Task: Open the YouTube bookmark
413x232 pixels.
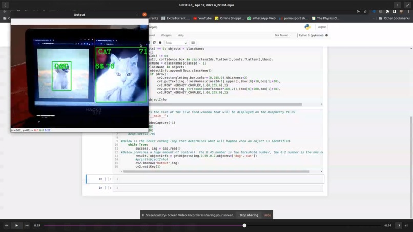Action: coord(202,18)
